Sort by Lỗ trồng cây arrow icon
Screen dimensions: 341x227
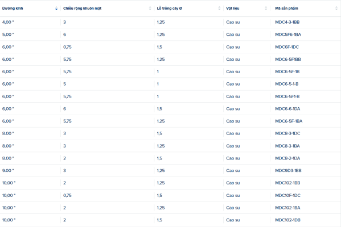click(219, 9)
